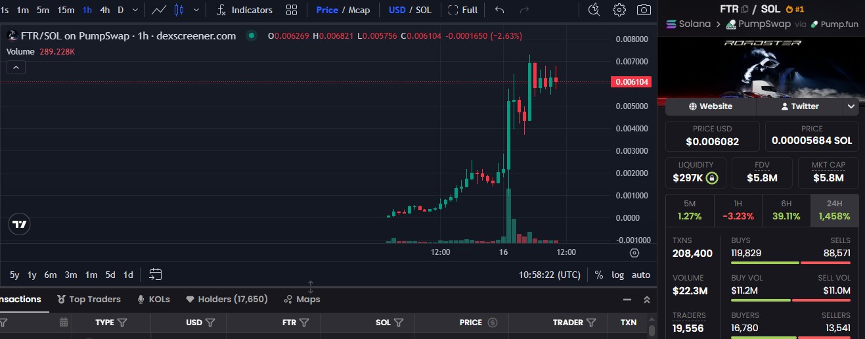Expand chart style dropdown arrow

(x=196, y=10)
